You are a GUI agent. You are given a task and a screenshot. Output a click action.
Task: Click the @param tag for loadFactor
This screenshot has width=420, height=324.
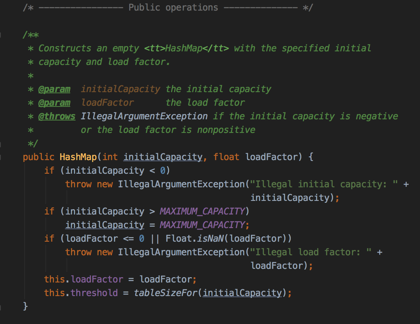tap(54, 103)
